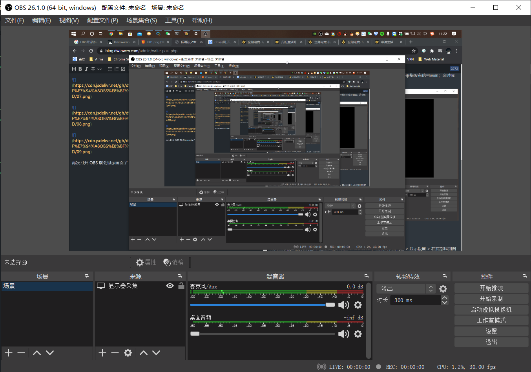This screenshot has height=372, width=531.
Task: Click the 001.png tab in previewed Chrome
Action: (x=155, y=42)
